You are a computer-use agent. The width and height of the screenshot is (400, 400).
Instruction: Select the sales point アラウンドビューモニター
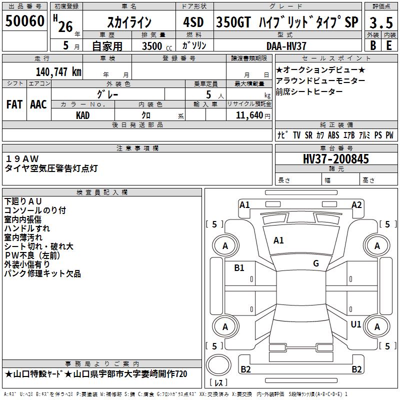[x=320, y=80]
